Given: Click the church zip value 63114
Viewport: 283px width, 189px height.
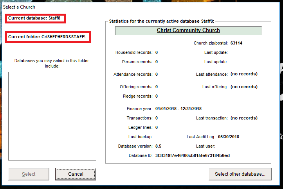Looking at the screenshot, I should tap(236, 43).
